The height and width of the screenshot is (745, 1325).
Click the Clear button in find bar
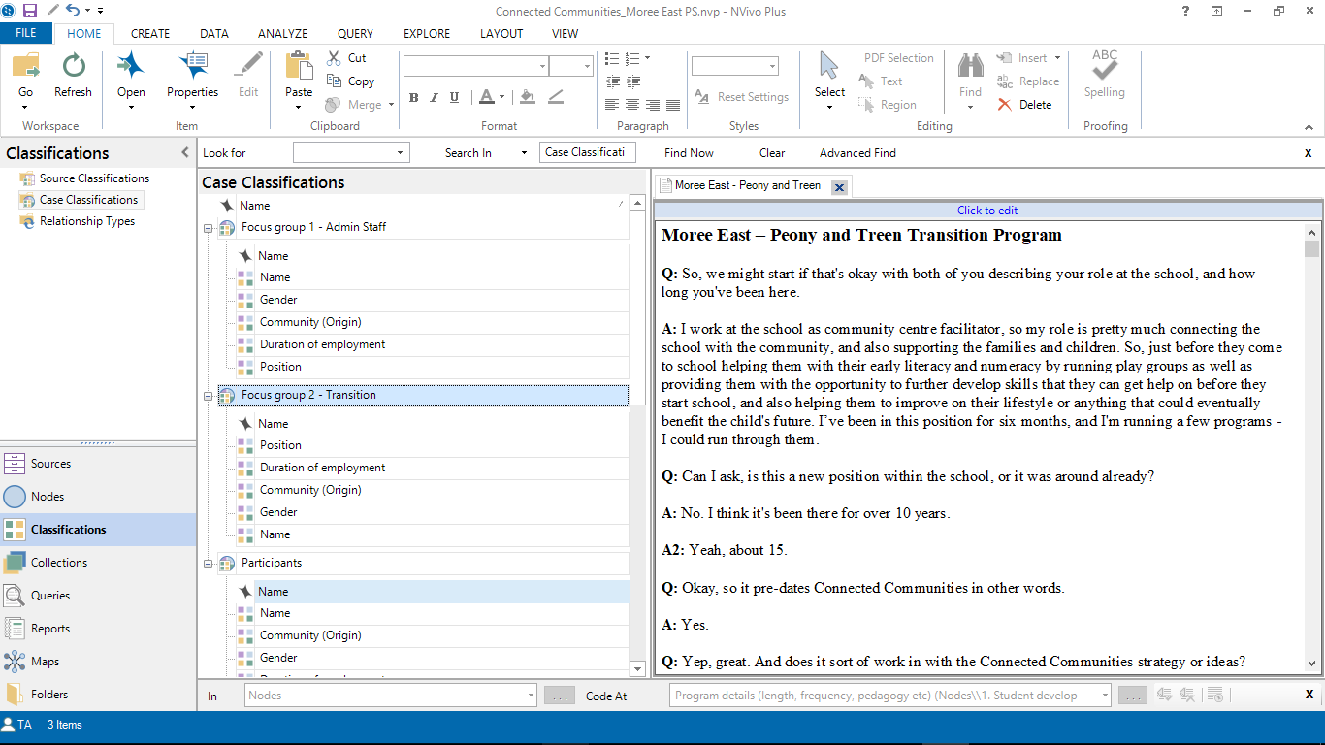(772, 153)
